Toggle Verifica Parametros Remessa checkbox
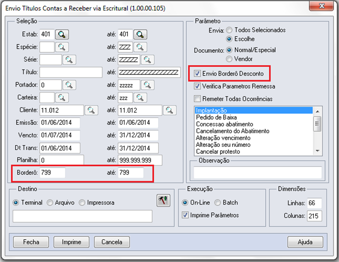 [197, 86]
